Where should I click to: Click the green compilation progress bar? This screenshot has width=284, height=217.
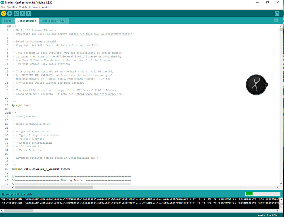(x=249, y=194)
